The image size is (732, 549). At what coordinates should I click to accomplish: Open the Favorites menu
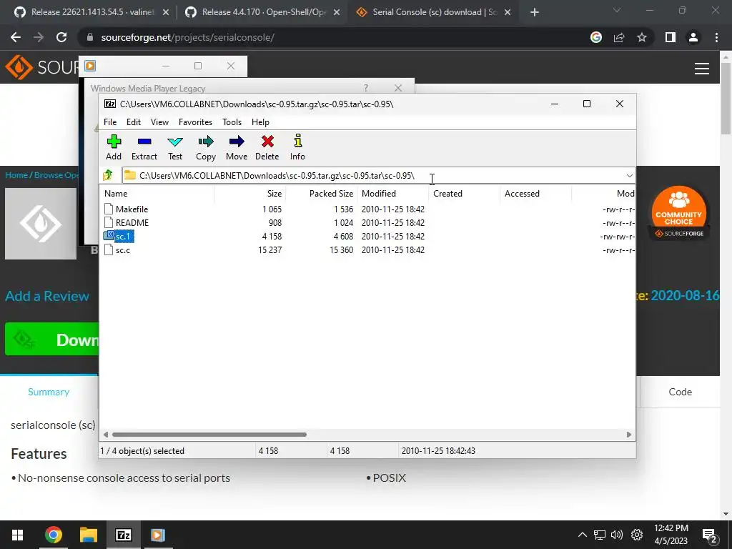coord(195,122)
